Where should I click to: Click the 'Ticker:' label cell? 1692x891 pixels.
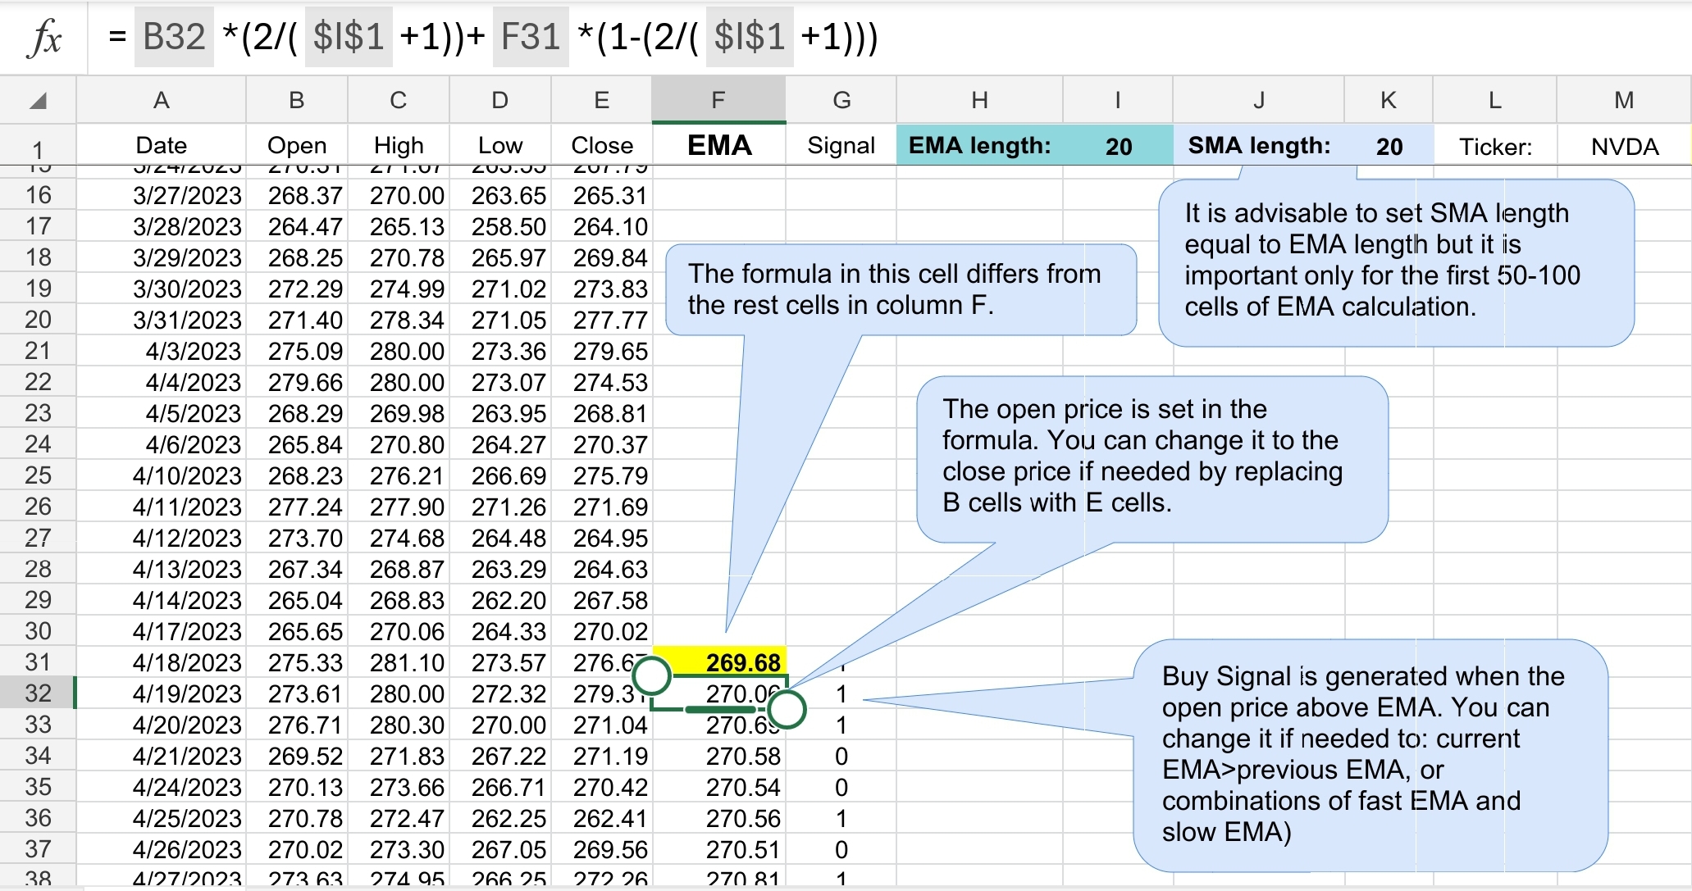(1495, 146)
